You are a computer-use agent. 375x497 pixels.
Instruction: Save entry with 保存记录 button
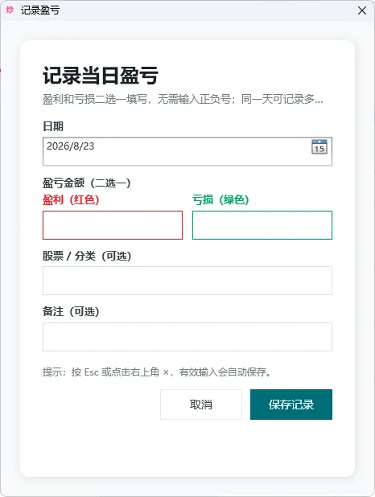click(x=291, y=405)
